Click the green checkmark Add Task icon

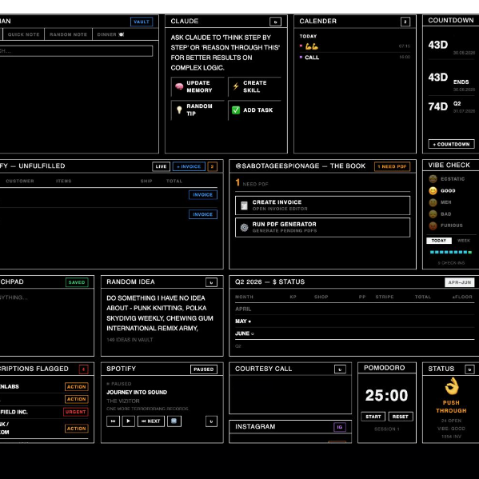click(236, 110)
